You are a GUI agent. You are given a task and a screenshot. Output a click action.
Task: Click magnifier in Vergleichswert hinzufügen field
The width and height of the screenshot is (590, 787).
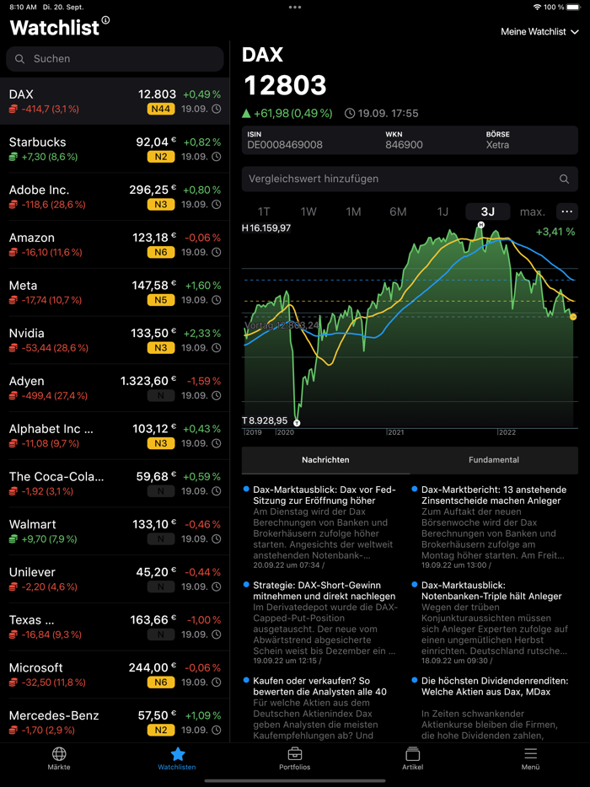coord(564,179)
